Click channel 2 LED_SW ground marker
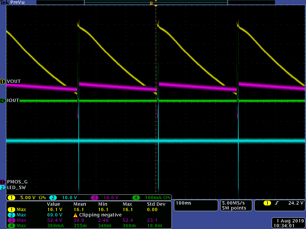Image resolution: width=306 pixels, height=229 pixels. [3, 188]
